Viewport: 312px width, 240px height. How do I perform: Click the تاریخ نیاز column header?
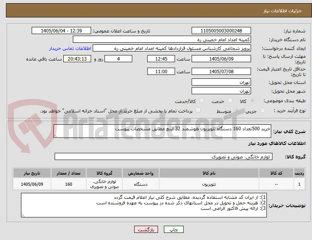[32, 173]
